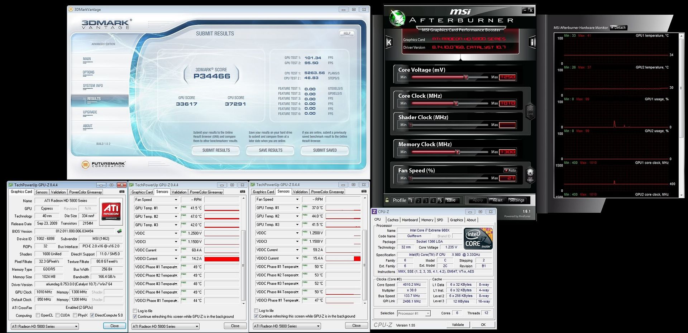Click Core Clock max value field 1010
The height and width of the screenshot is (333, 688).
[507, 103]
